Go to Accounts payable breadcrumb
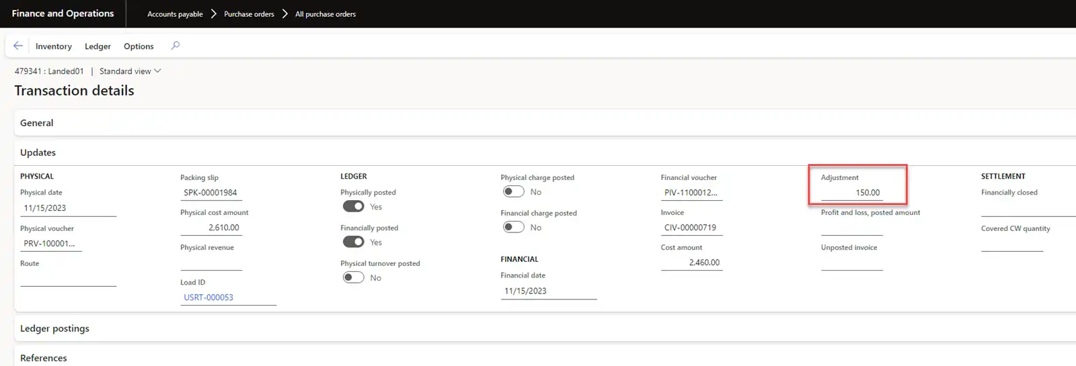The width and height of the screenshot is (1076, 366). (175, 14)
